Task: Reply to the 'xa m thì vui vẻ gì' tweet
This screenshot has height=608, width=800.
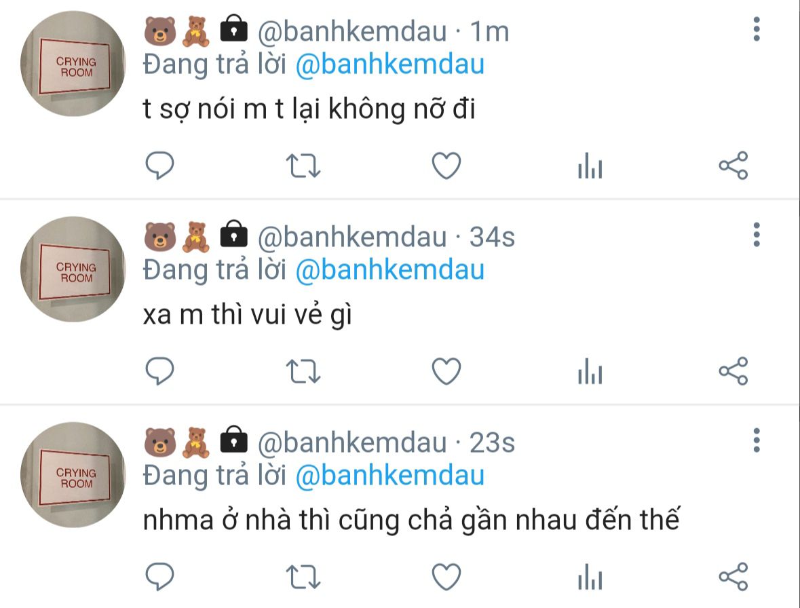Action: [x=159, y=370]
